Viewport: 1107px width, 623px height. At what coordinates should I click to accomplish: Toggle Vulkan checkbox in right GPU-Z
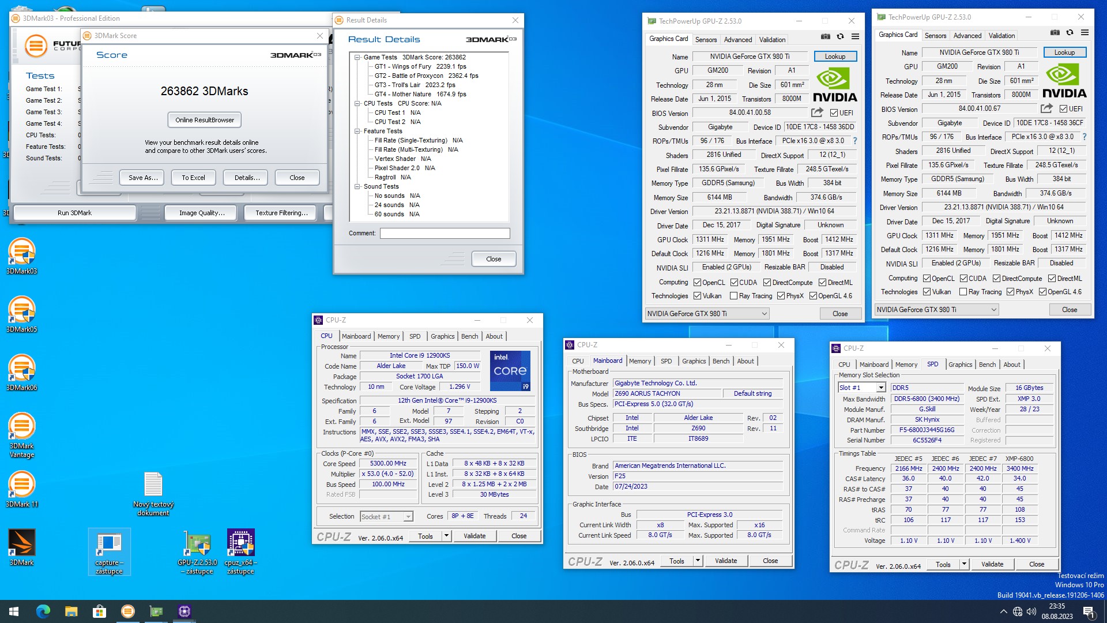pos(927,292)
